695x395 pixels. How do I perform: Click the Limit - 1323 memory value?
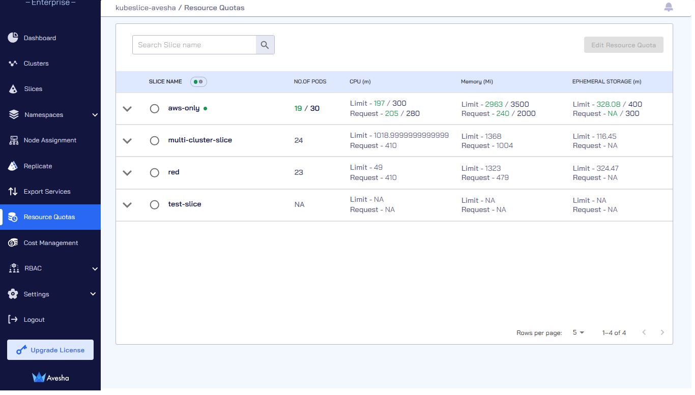[481, 168]
